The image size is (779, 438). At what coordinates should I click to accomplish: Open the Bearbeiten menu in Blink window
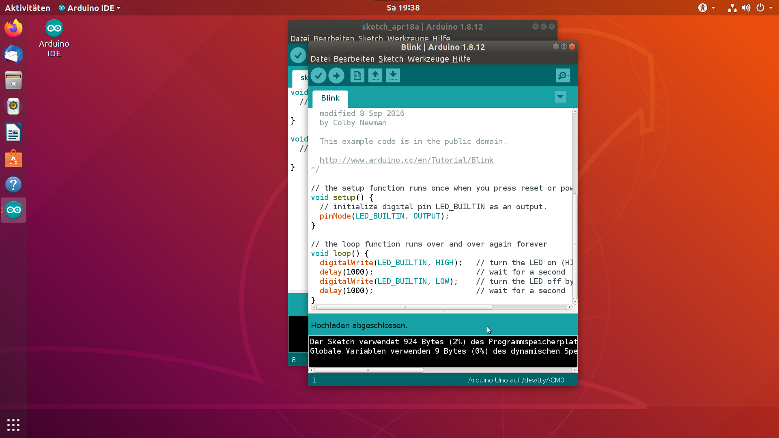354,59
